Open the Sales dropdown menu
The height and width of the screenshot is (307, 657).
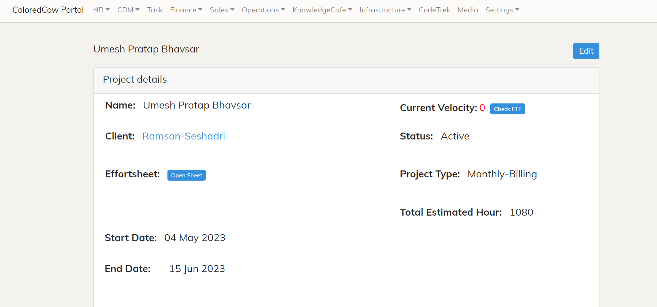coord(222,10)
